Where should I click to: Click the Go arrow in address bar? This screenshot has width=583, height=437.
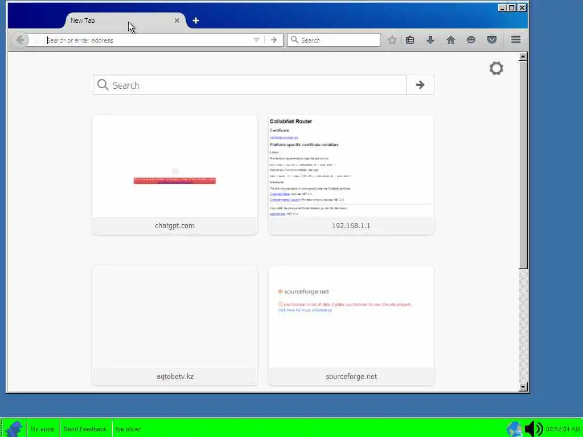point(274,40)
